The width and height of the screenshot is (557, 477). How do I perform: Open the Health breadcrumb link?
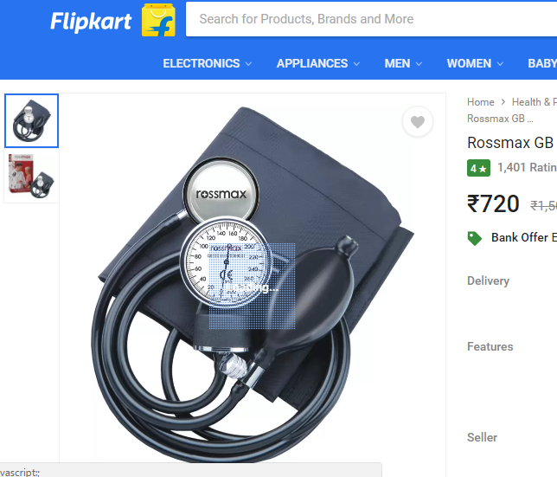click(535, 102)
